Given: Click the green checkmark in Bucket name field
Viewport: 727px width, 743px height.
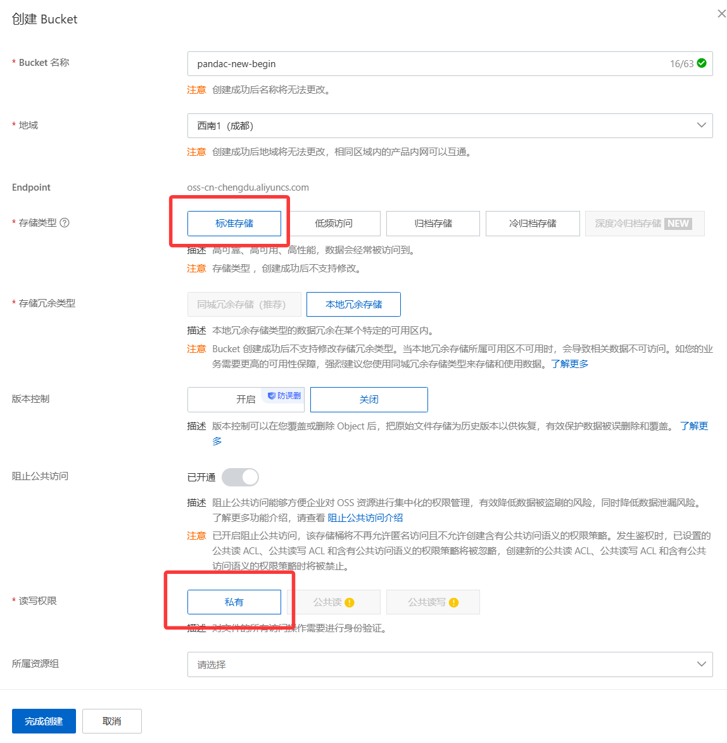Looking at the screenshot, I should click(702, 63).
